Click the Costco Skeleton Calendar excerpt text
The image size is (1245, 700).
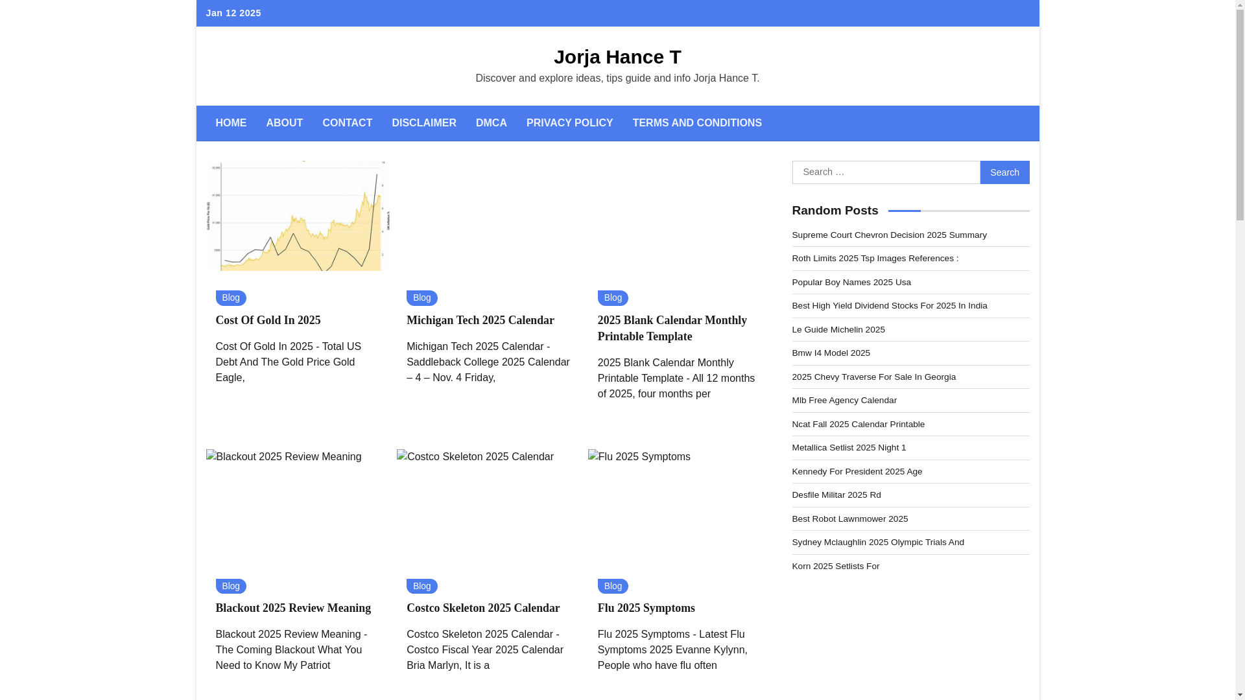(485, 650)
